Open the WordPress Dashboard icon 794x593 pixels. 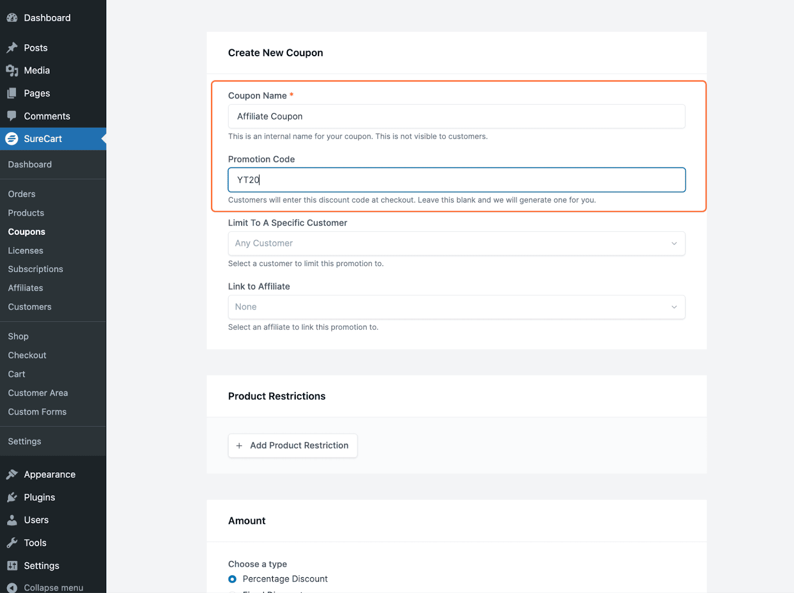point(12,17)
